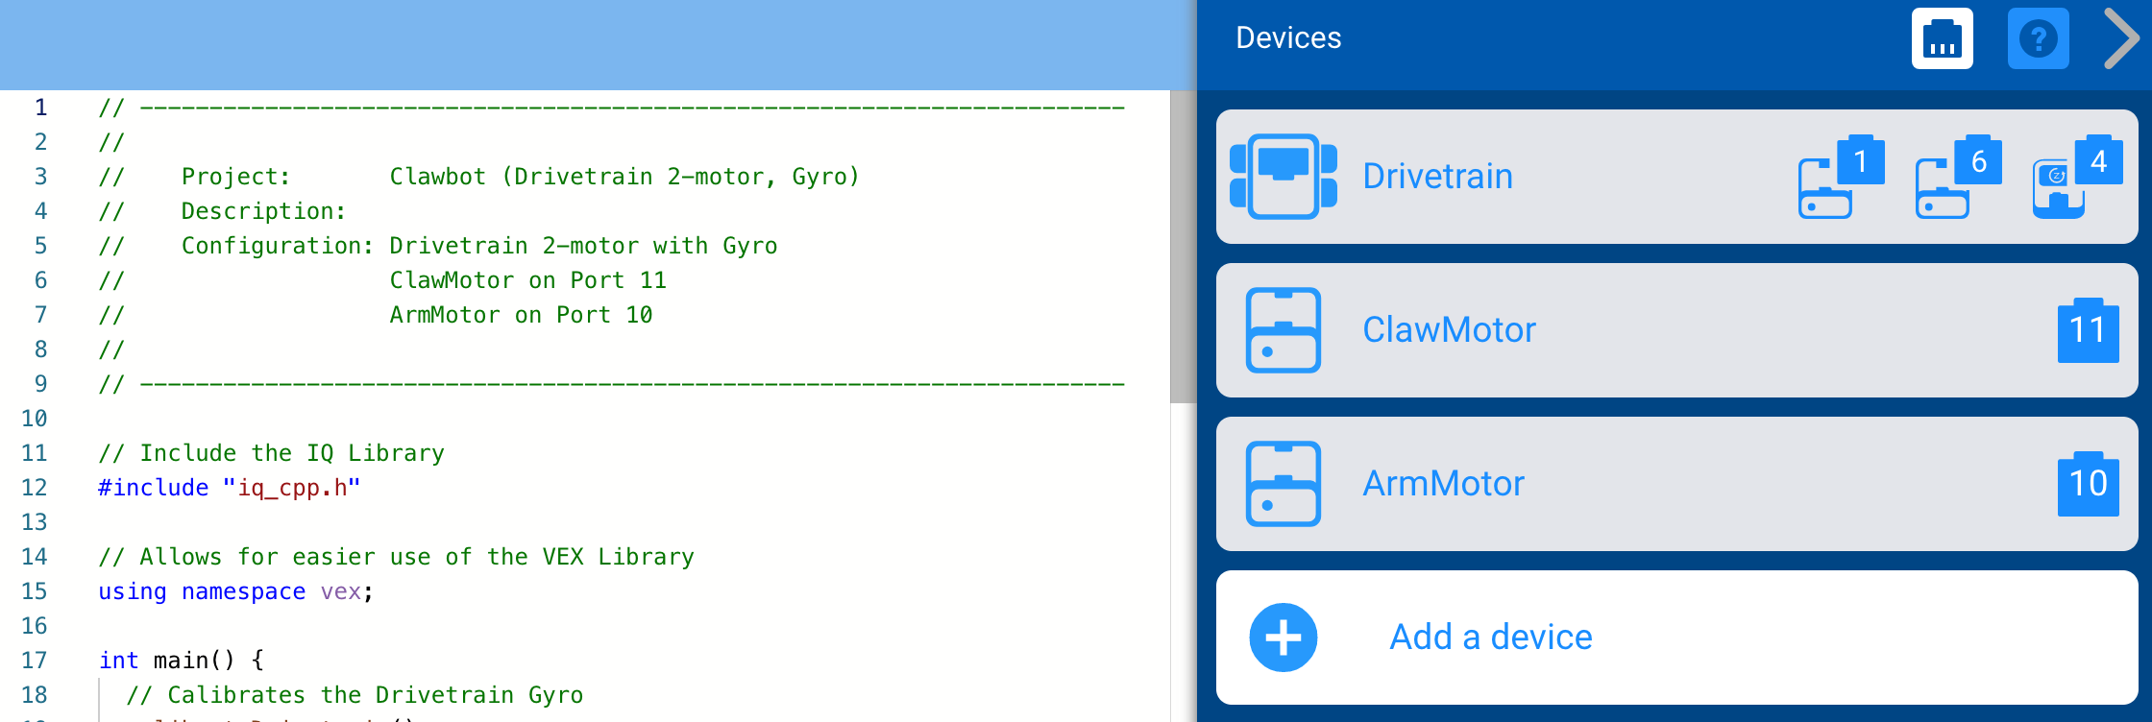The image size is (2152, 722).
Task: Open the help question mark icon
Action: point(2038,38)
